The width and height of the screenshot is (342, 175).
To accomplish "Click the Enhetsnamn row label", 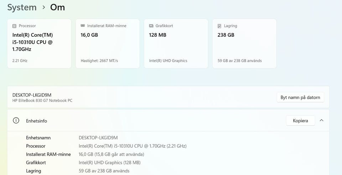I will click(x=38, y=138).
